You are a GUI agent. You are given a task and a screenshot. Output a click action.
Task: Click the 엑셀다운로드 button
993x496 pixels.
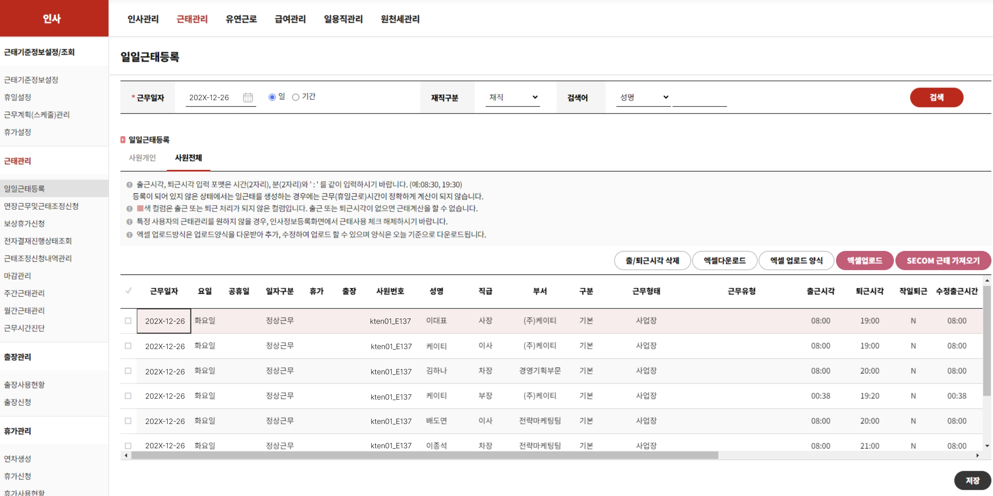[x=725, y=261]
